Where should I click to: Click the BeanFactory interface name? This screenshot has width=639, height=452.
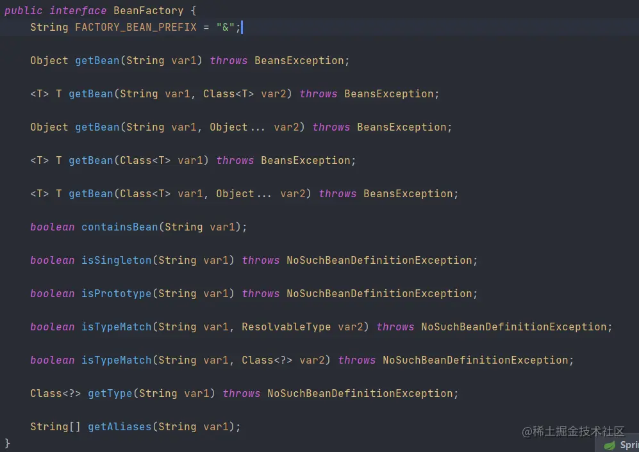148,11
